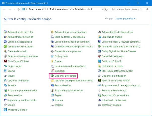Open the Solución de problemas link

click(114, 100)
